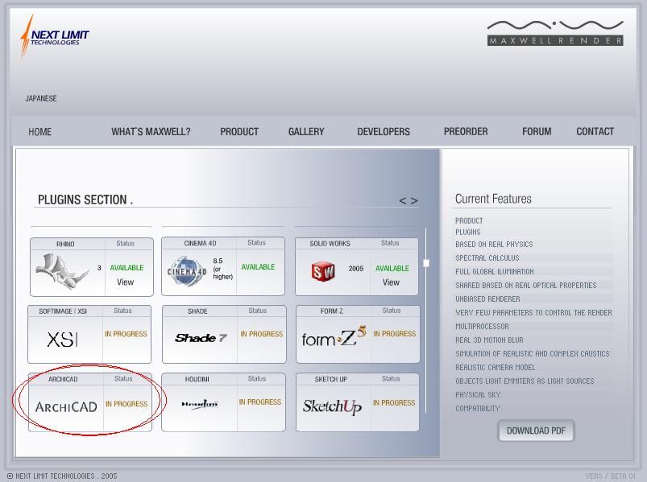Click the Maxwell Render logo
The width and height of the screenshot is (647, 482).
tap(555, 33)
